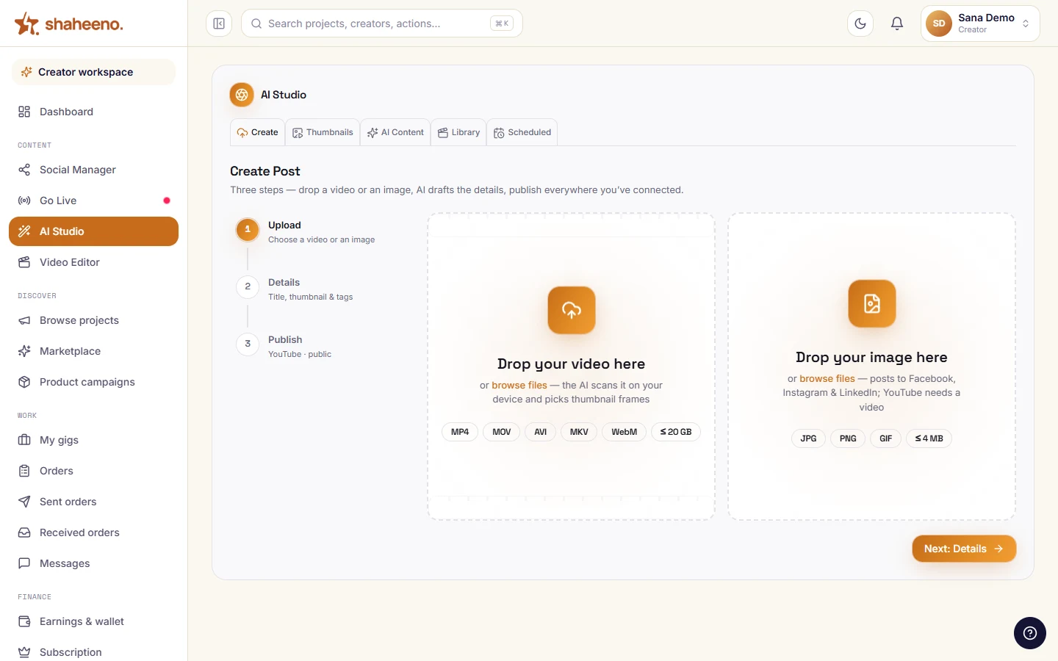Screen dimensions: 1058x661
Task: Open Go Live section
Action: click(94, 201)
